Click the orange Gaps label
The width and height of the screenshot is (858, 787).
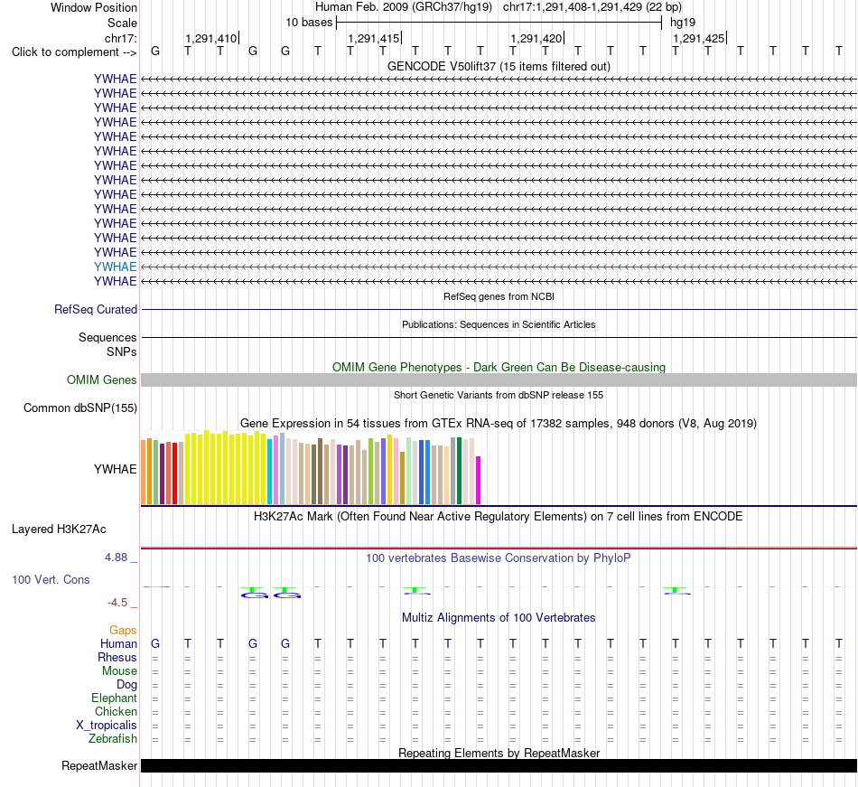coord(123,631)
